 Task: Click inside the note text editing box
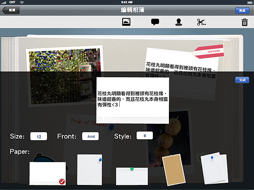(133, 100)
